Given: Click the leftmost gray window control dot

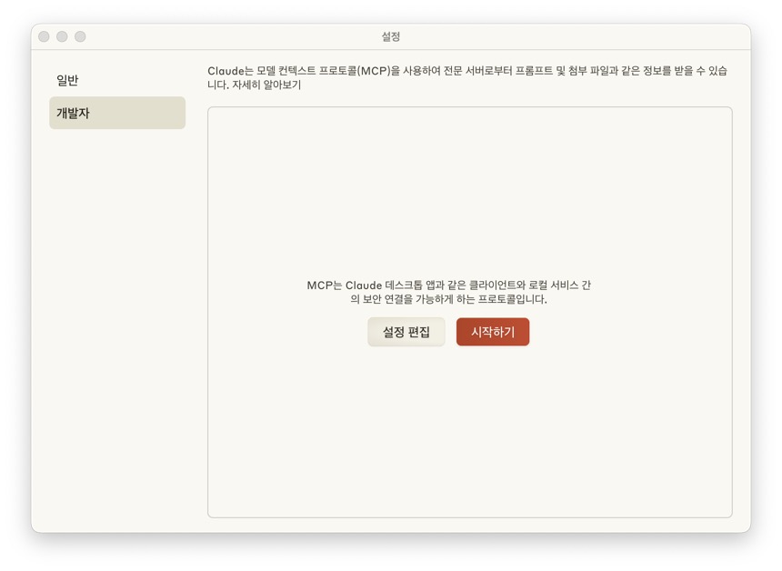Looking at the screenshot, I should coord(44,36).
